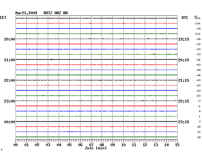Select minute tick label 15

[177, 145]
